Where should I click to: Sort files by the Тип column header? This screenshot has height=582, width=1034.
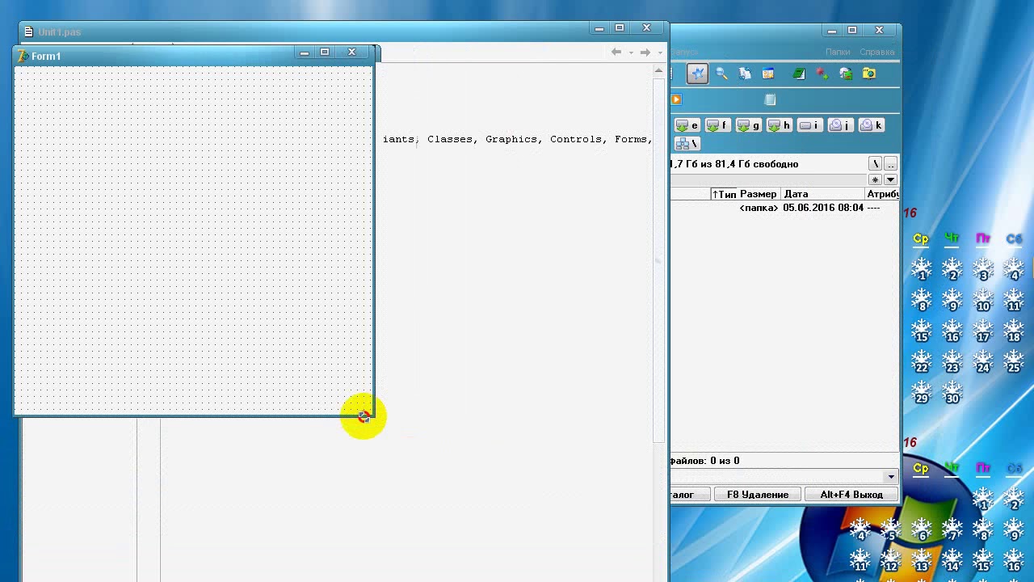coord(724,194)
